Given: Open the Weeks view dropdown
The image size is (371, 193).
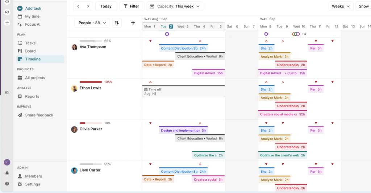Looking at the screenshot, I should tap(341, 6).
